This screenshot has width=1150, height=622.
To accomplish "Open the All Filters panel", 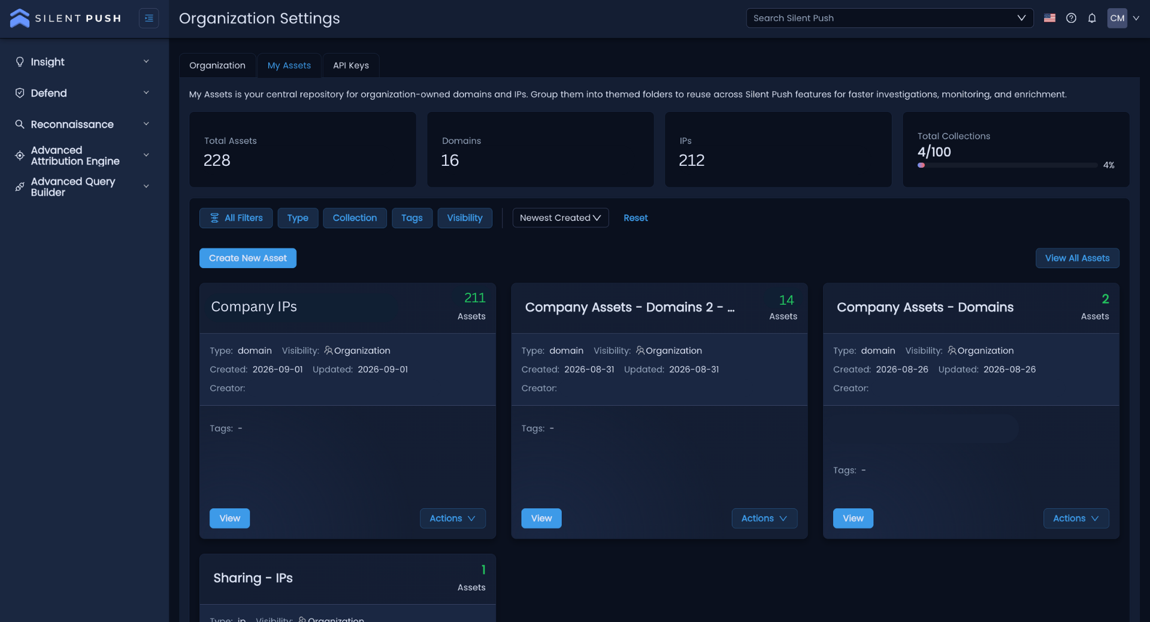I will point(236,218).
